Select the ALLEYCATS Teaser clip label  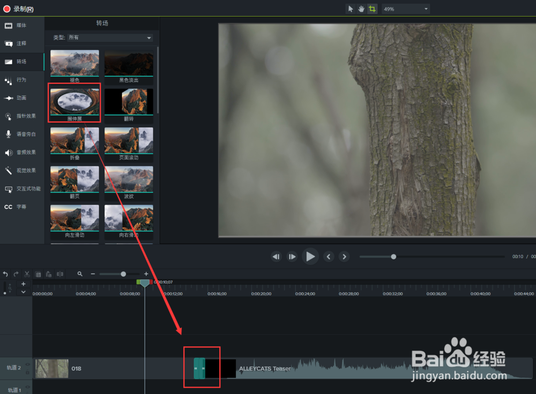(x=265, y=369)
